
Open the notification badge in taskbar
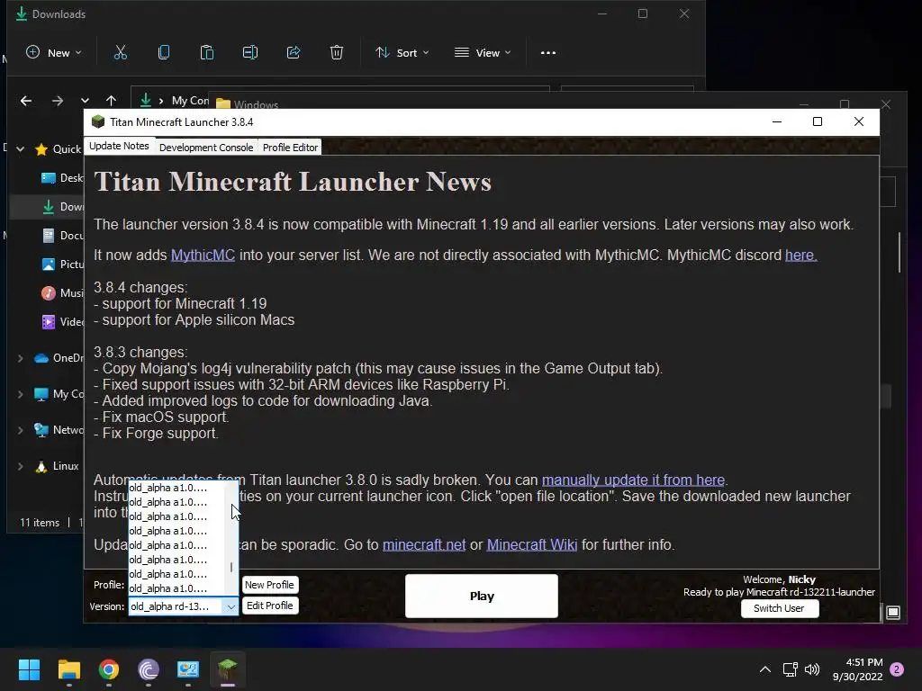897,669
